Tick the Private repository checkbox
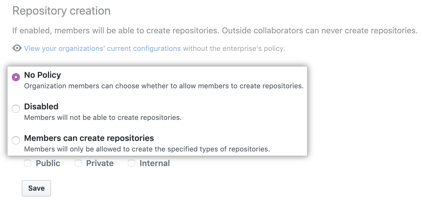 78,163
